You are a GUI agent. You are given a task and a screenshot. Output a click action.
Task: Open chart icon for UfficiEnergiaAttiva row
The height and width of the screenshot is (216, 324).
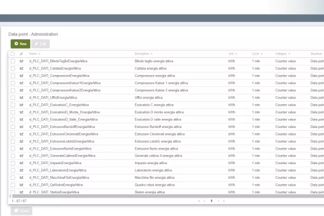[x=22, y=97]
